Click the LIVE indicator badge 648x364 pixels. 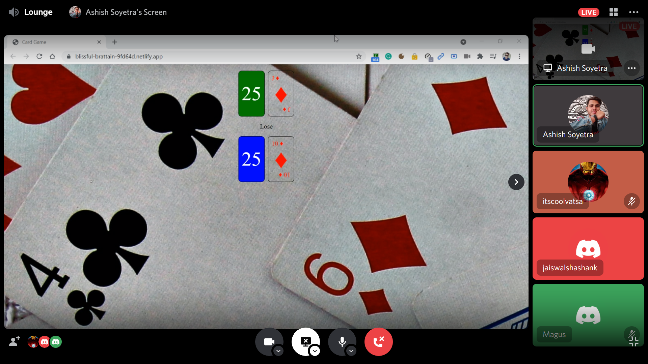588,12
